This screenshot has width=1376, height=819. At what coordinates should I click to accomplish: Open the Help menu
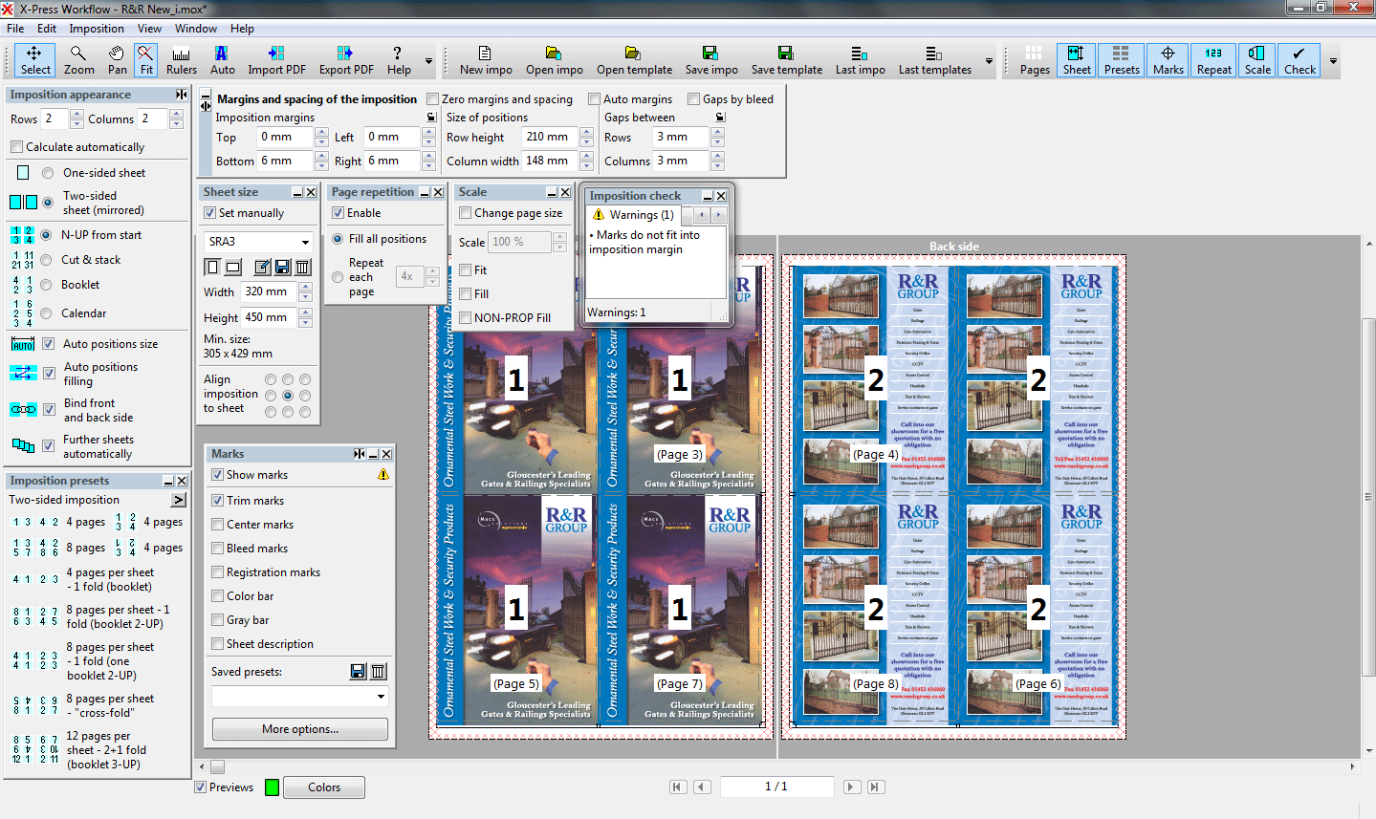[242, 29]
